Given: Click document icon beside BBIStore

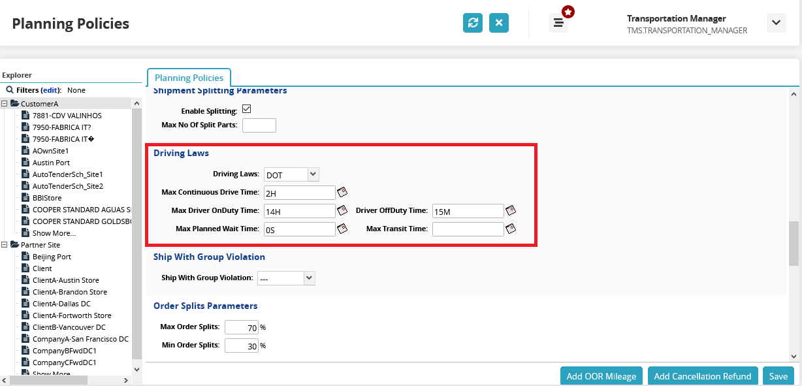Looking at the screenshot, I should 26,198.
